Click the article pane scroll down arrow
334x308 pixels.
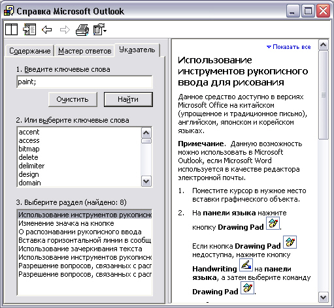324,297
